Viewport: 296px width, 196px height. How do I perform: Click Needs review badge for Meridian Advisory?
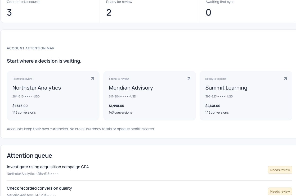tap(280, 191)
